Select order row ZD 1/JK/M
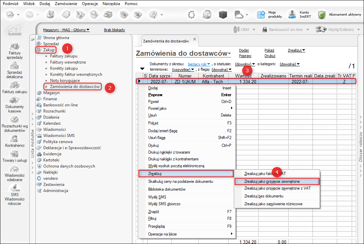364x244 pixels. pos(246,81)
